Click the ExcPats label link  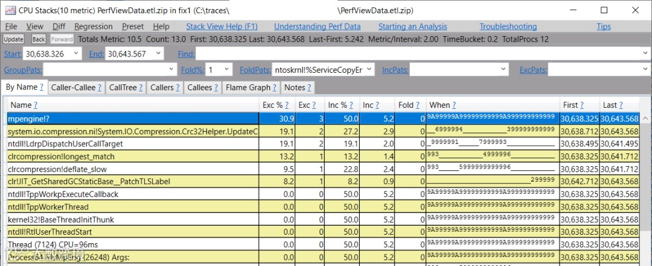click(533, 70)
